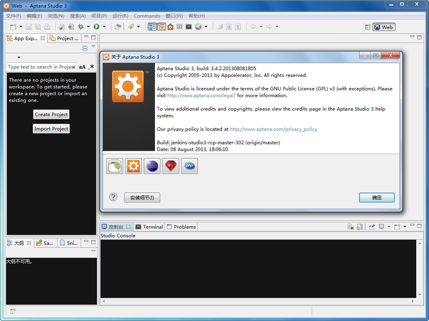429x321 pixels.
Task: Click the Clear Console icon in console toolbar
Action: point(349,226)
